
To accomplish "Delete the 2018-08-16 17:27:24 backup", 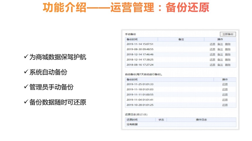I will point(228,65).
